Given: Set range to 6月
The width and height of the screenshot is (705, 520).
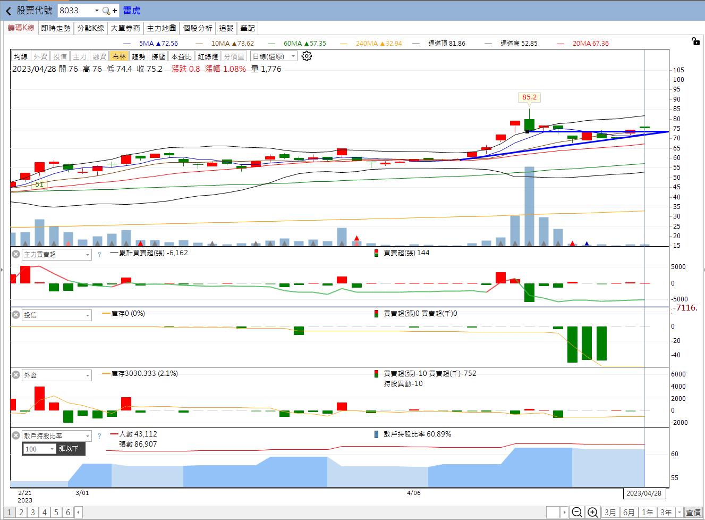Looking at the screenshot, I should (x=628, y=513).
